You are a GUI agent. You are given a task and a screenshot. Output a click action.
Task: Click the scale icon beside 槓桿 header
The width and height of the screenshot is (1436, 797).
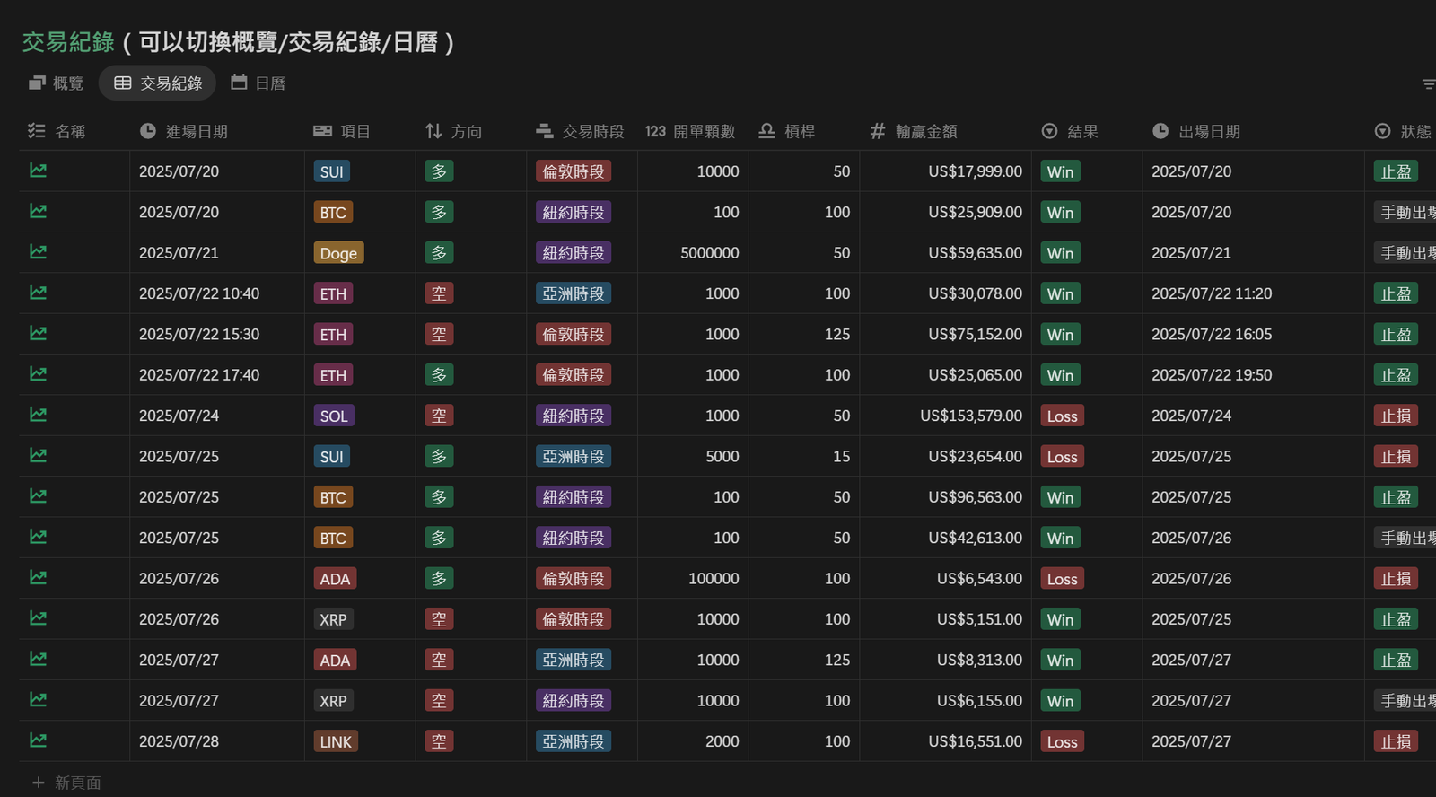coord(766,131)
